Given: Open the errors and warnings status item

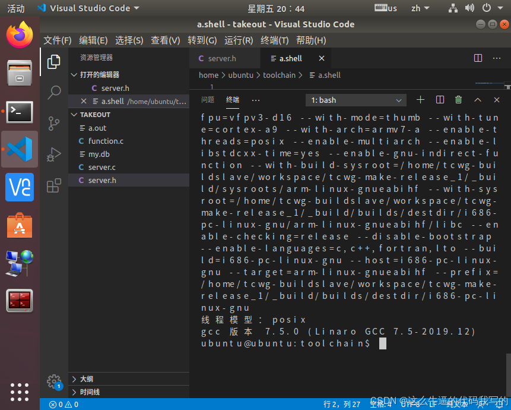Looking at the screenshot, I should tap(64, 405).
